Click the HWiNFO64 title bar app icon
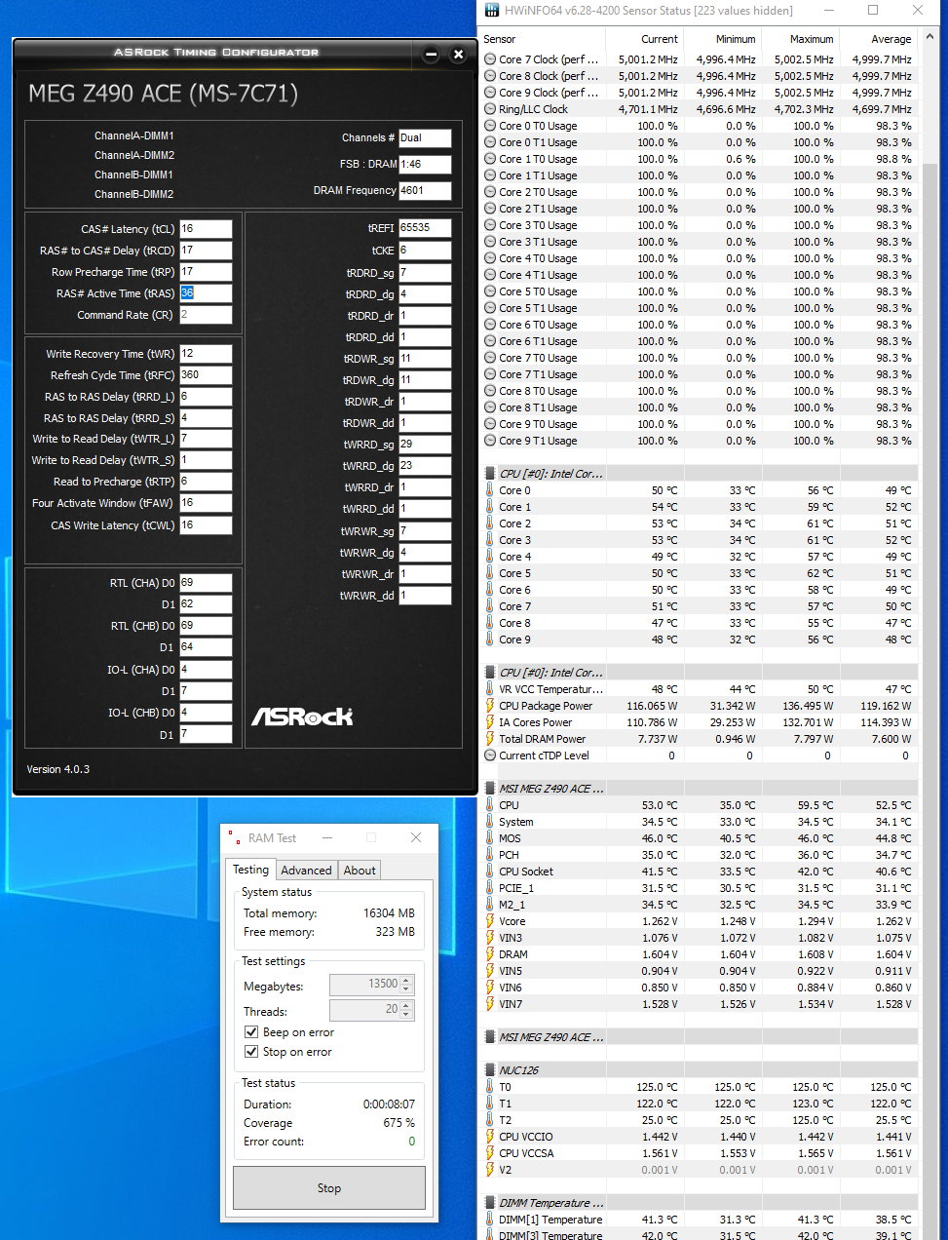Viewport: 948px width, 1240px height. (490, 11)
